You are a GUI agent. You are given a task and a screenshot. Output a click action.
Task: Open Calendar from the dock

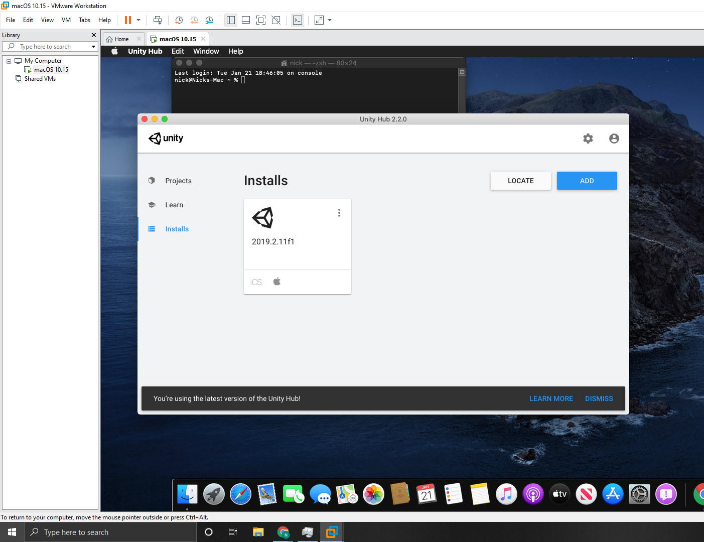[427, 494]
